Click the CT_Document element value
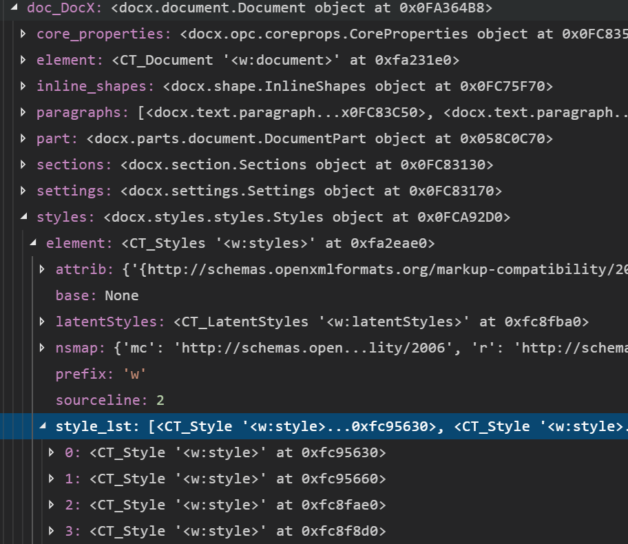The image size is (628, 544). 286,61
